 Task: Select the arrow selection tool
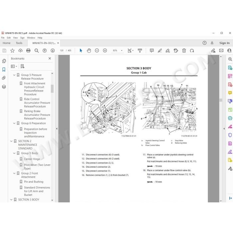tap(81, 51)
